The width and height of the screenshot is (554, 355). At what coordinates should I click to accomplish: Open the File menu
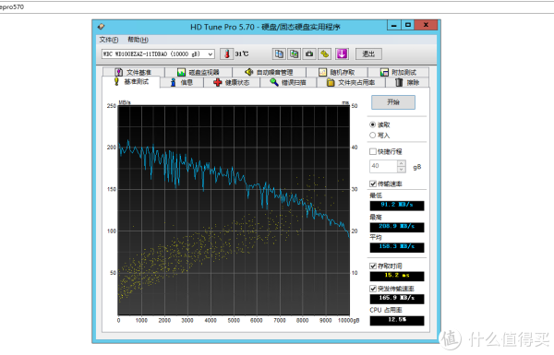(108, 40)
